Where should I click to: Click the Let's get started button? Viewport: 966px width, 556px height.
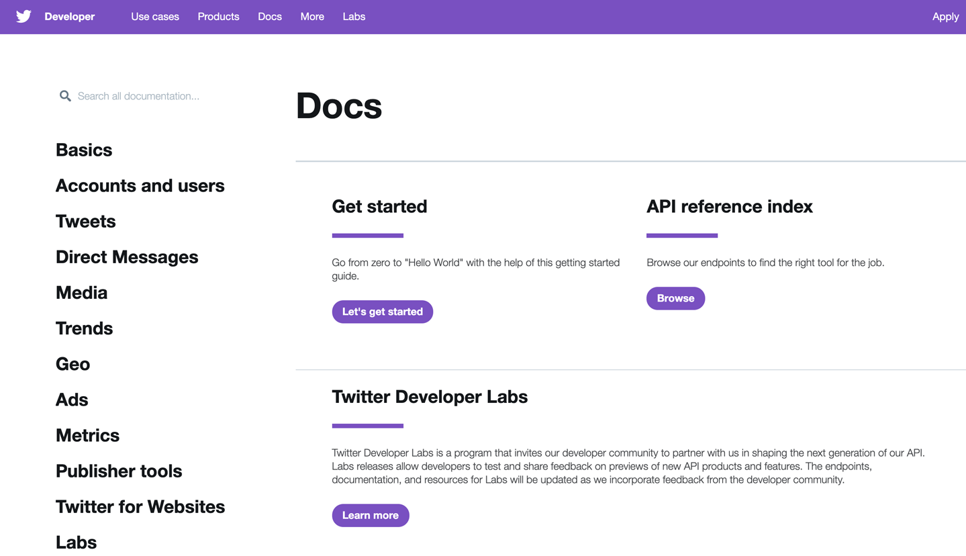(x=383, y=312)
